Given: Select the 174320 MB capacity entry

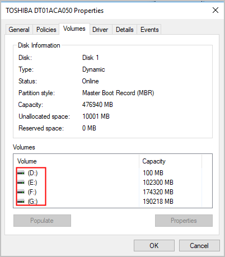Looking at the screenshot, I should [x=158, y=192].
